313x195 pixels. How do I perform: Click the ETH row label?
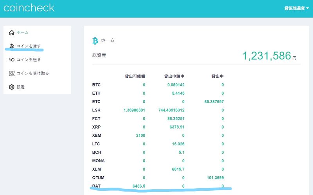(x=96, y=93)
